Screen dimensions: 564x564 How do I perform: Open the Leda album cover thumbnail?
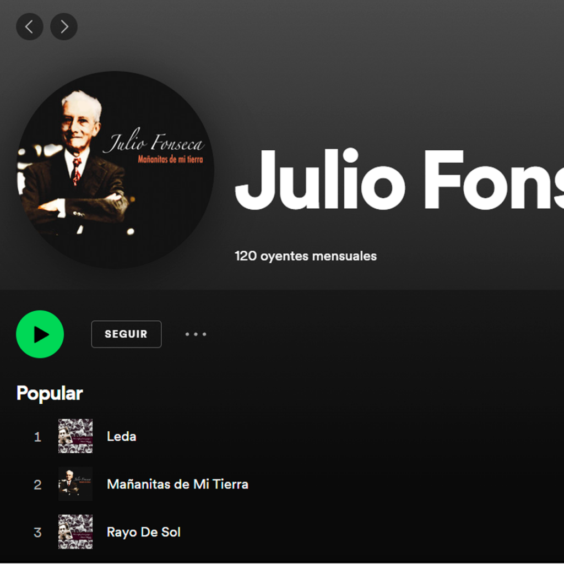click(x=75, y=436)
